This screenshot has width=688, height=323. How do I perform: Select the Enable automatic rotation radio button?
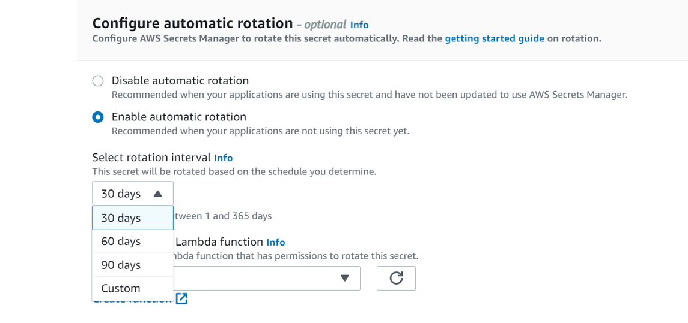click(x=98, y=117)
